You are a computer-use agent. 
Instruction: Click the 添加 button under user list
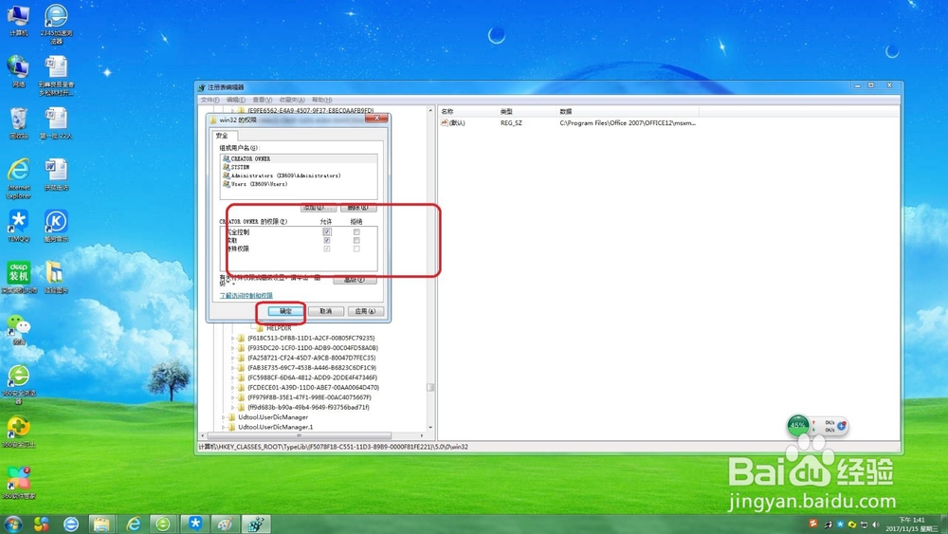pos(318,208)
